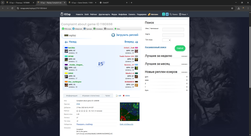Viewport: 251px width, 136px height.
Task: Open the blue user profile icon
Action: click(x=167, y=14)
